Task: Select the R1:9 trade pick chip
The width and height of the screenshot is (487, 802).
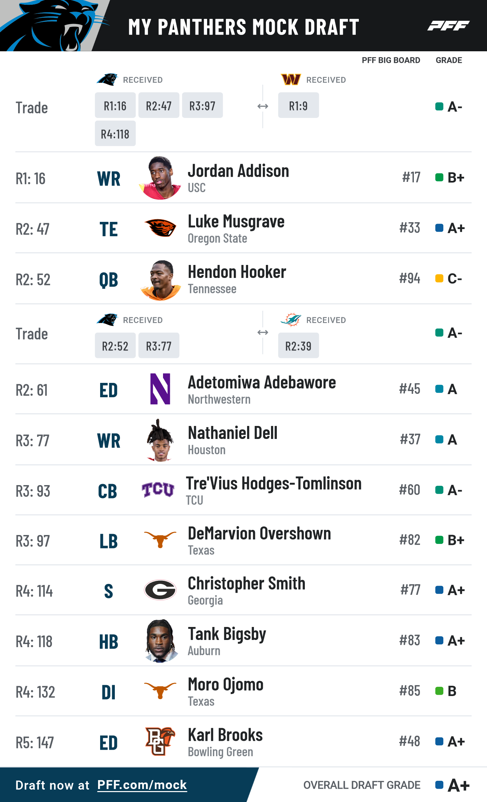Action: click(x=298, y=105)
